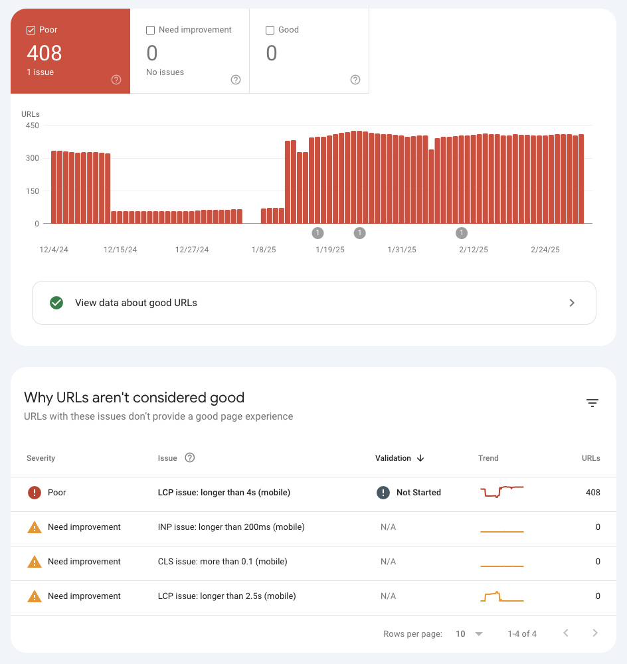
Task: Click help icon in the Good card
Action: (355, 80)
